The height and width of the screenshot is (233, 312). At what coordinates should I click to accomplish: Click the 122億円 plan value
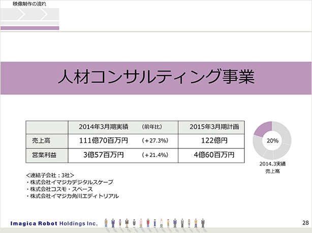click(213, 140)
